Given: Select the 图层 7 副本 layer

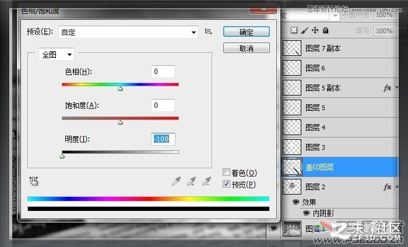Looking at the screenshot, I should click(340, 48).
